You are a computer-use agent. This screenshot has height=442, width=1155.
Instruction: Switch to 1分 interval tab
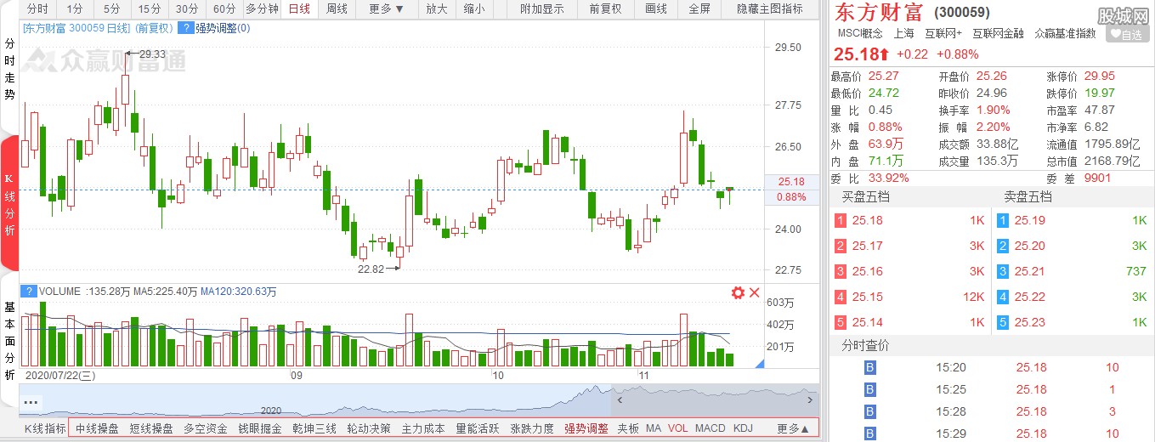click(x=75, y=9)
